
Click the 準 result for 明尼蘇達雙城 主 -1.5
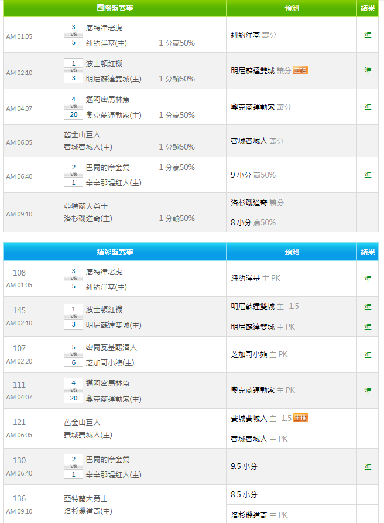coord(368,307)
